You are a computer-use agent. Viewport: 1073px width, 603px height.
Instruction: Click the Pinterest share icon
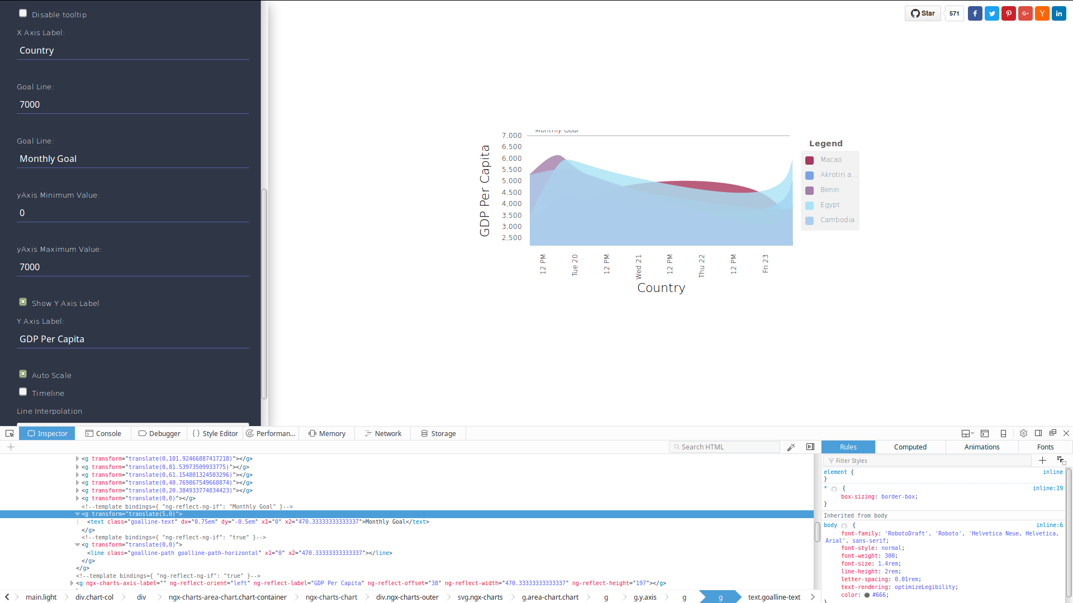[x=1009, y=13]
